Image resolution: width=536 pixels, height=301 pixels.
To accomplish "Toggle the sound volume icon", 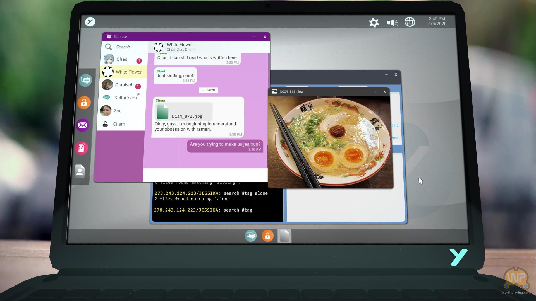I will click(x=392, y=22).
